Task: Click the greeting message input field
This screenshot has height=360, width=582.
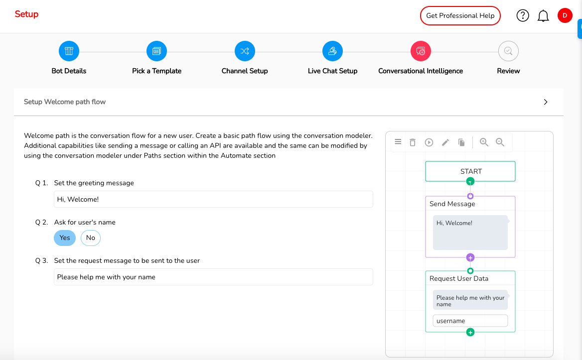Action: coord(213,199)
